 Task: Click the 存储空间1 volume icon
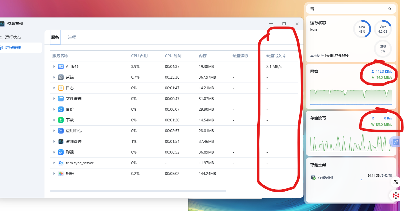313,177
